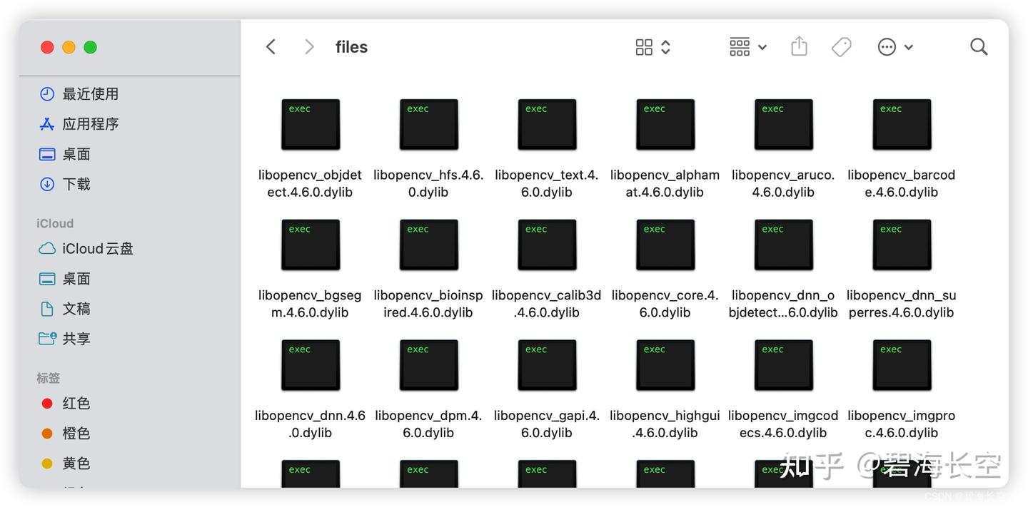The image size is (1028, 507).
Task: Select the libopencv_highgui.4.6.0.dylib thumbnail
Action: pyautogui.click(x=665, y=364)
